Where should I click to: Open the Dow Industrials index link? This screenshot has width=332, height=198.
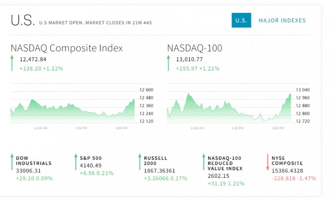pyautogui.click(x=34, y=160)
